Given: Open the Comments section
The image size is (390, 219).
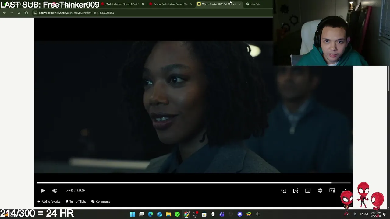Looking at the screenshot, I should click(101, 201).
